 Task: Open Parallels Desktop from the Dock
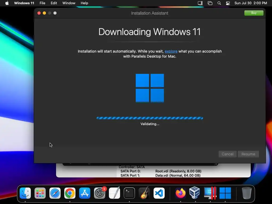pos(210,193)
